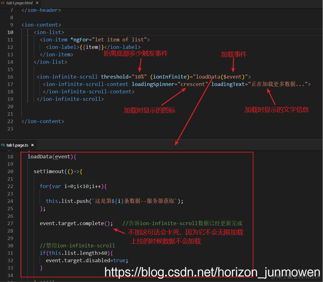Screen dimensions: 323x282
Task: Click the comment 告诉ion-infinite-scroll数据已经更新完成
Action: coord(182,223)
